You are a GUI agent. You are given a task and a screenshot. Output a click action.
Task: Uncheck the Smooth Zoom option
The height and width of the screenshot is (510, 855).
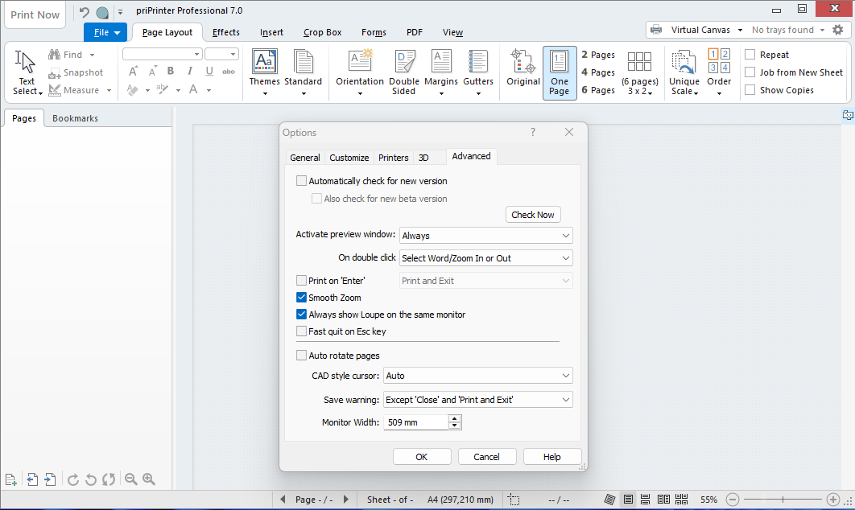pos(302,298)
